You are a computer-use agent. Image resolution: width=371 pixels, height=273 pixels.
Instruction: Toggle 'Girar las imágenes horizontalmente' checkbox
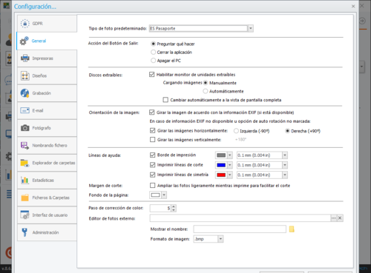152,131
